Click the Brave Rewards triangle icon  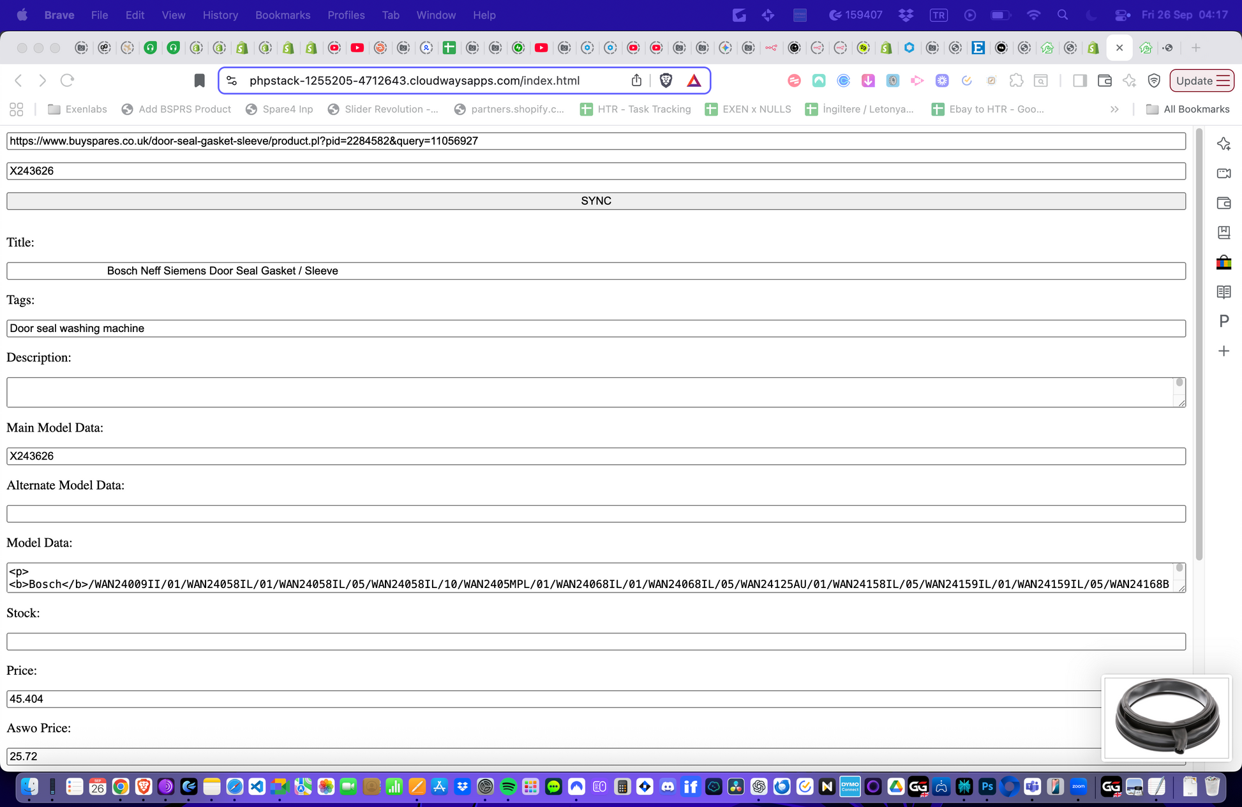tap(694, 80)
